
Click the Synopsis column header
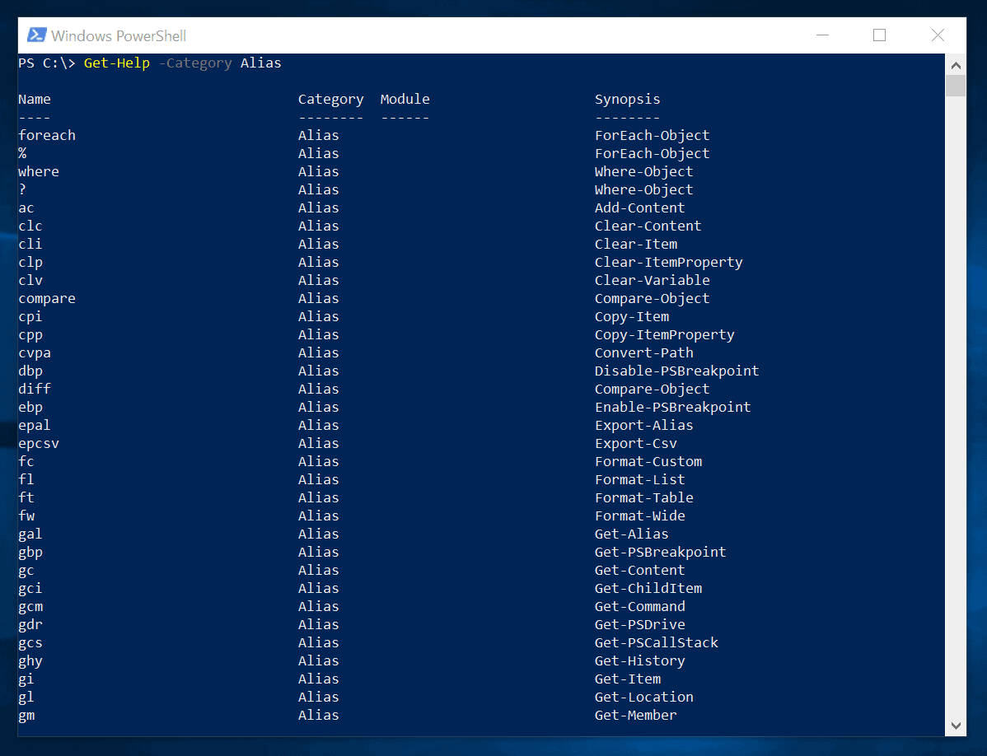coord(628,100)
